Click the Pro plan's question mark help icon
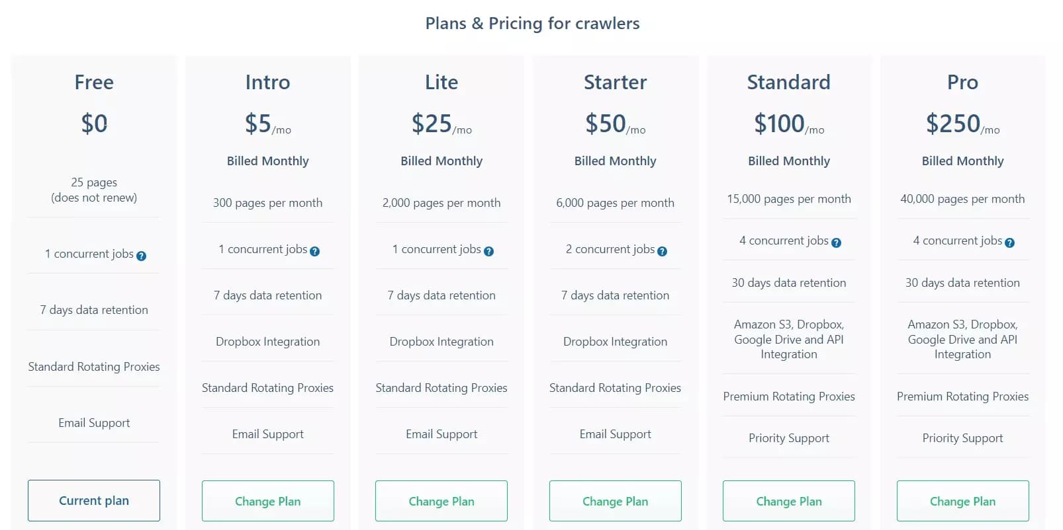The height and width of the screenshot is (530, 1063). [1009, 243]
